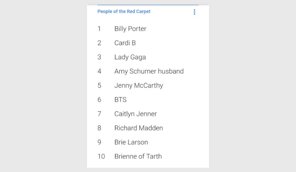Select Billy Porter in the list
This screenshot has width=296, height=172.
(130, 29)
